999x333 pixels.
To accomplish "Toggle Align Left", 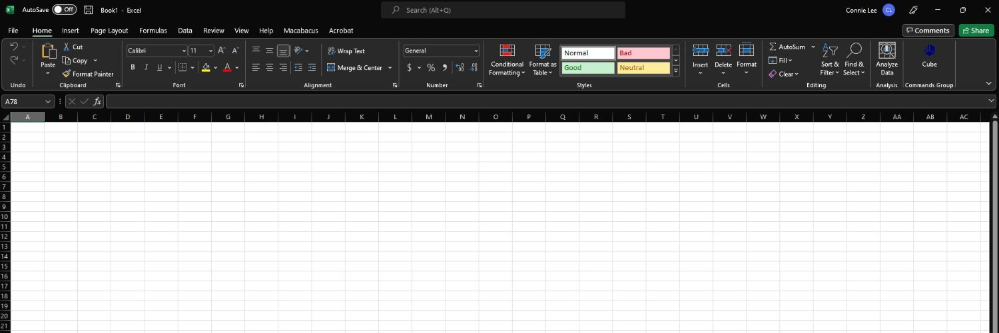I will 256,67.
